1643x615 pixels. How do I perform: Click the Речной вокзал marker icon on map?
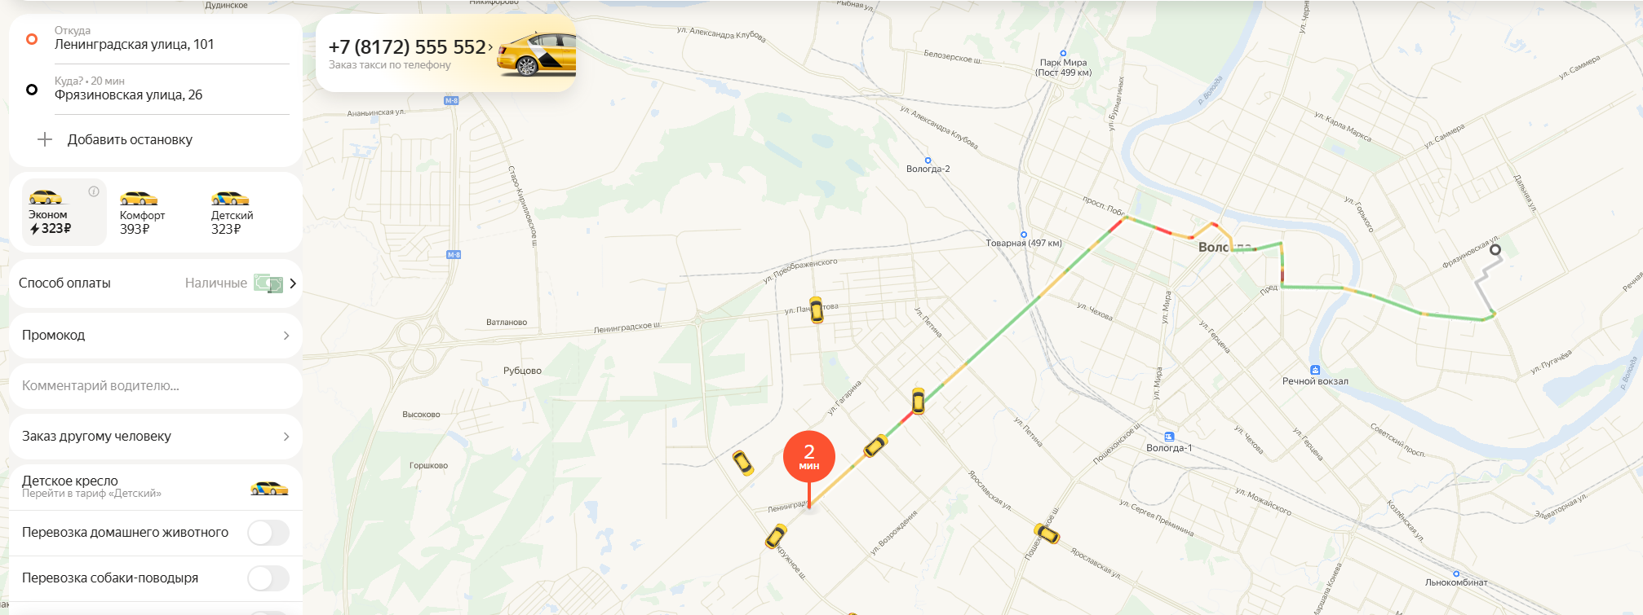(x=1315, y=370)
